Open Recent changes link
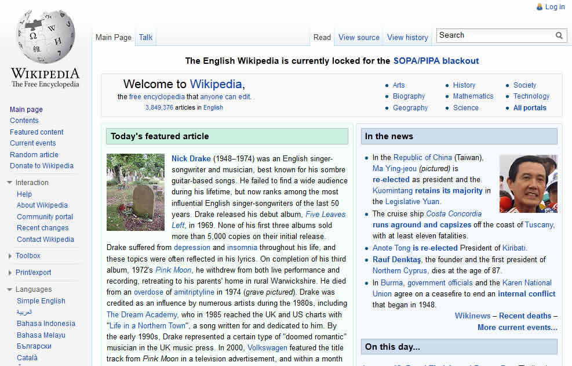The width and height of the screenshot is (572, 366). (x=43, y=228)
